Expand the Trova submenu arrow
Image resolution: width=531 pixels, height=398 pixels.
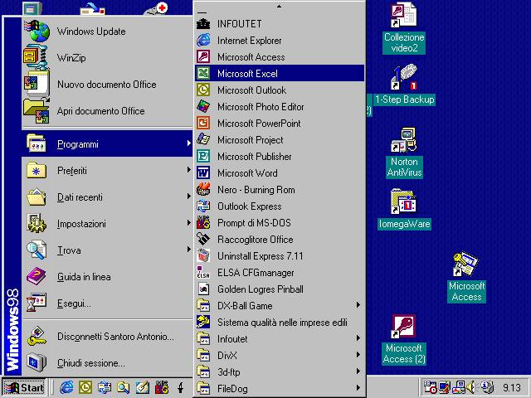(x=188, y=250)
